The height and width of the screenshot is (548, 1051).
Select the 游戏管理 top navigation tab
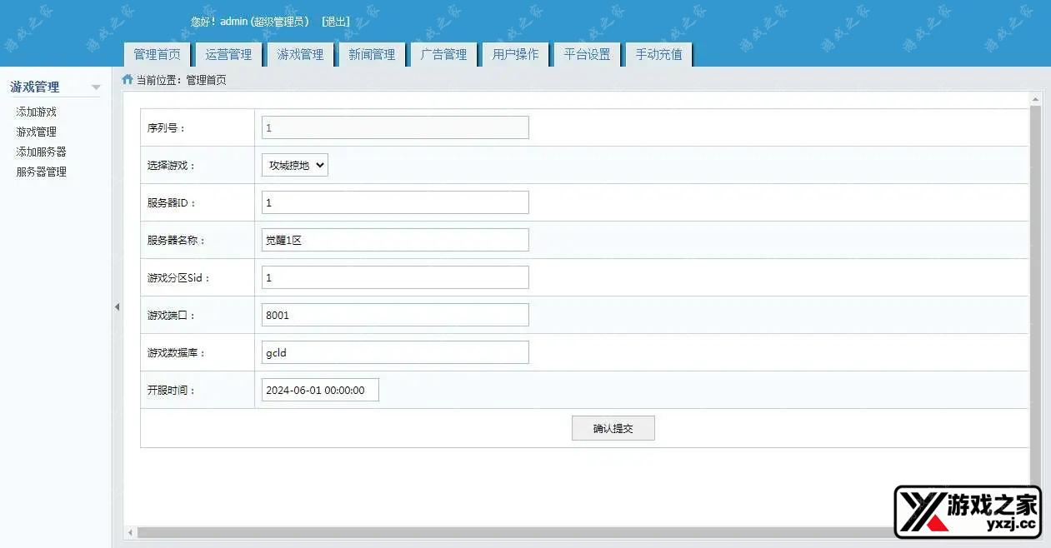300,55
